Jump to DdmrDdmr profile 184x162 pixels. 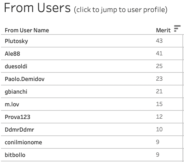click(19, 130)
